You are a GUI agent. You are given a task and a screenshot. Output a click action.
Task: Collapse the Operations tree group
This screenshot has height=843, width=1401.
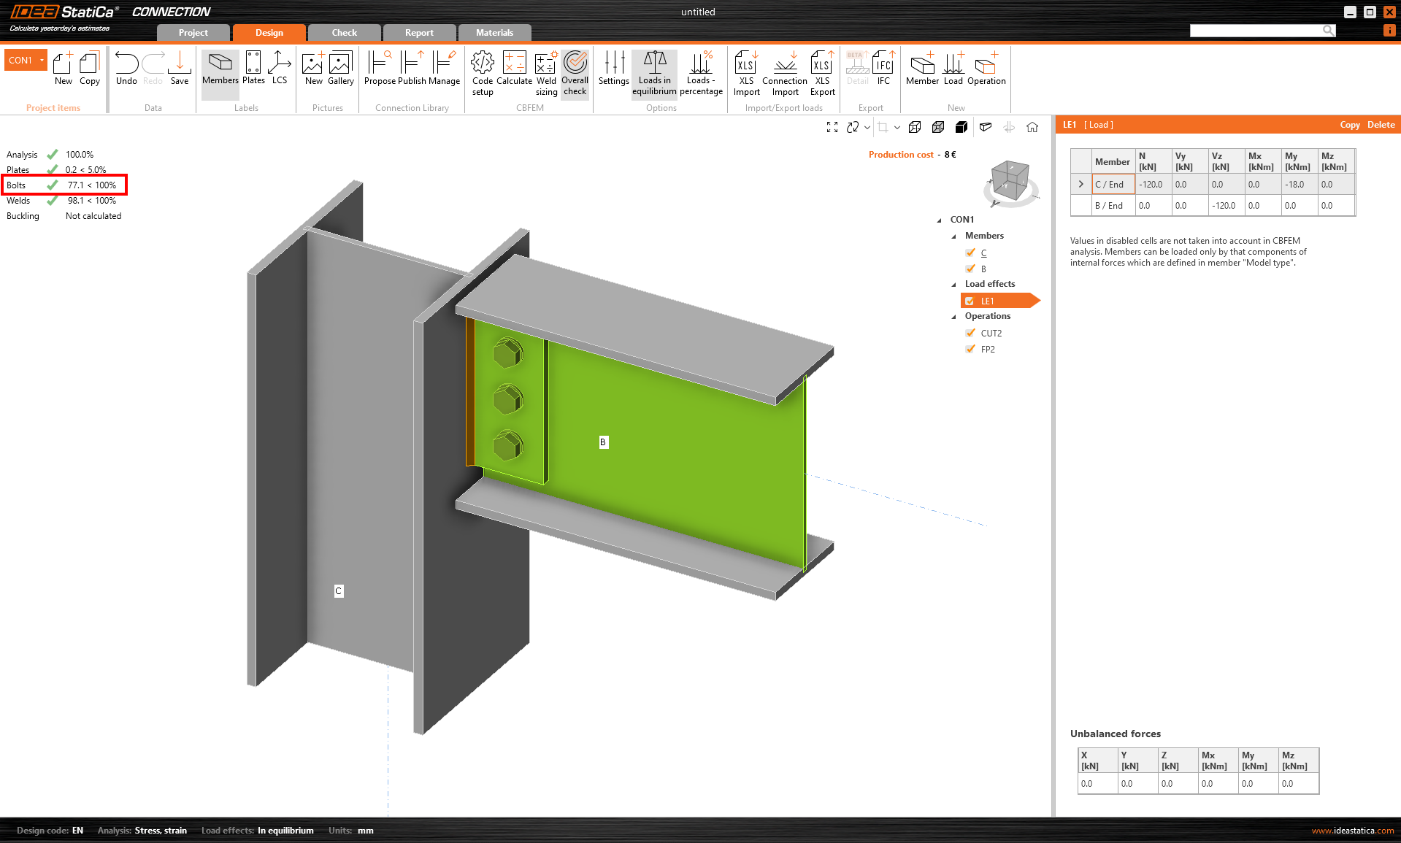953,317
